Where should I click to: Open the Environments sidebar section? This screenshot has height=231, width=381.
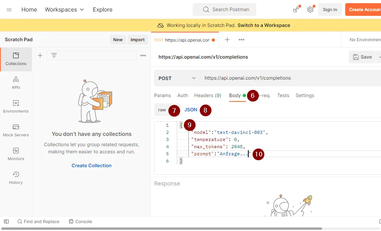coord(16,106)
